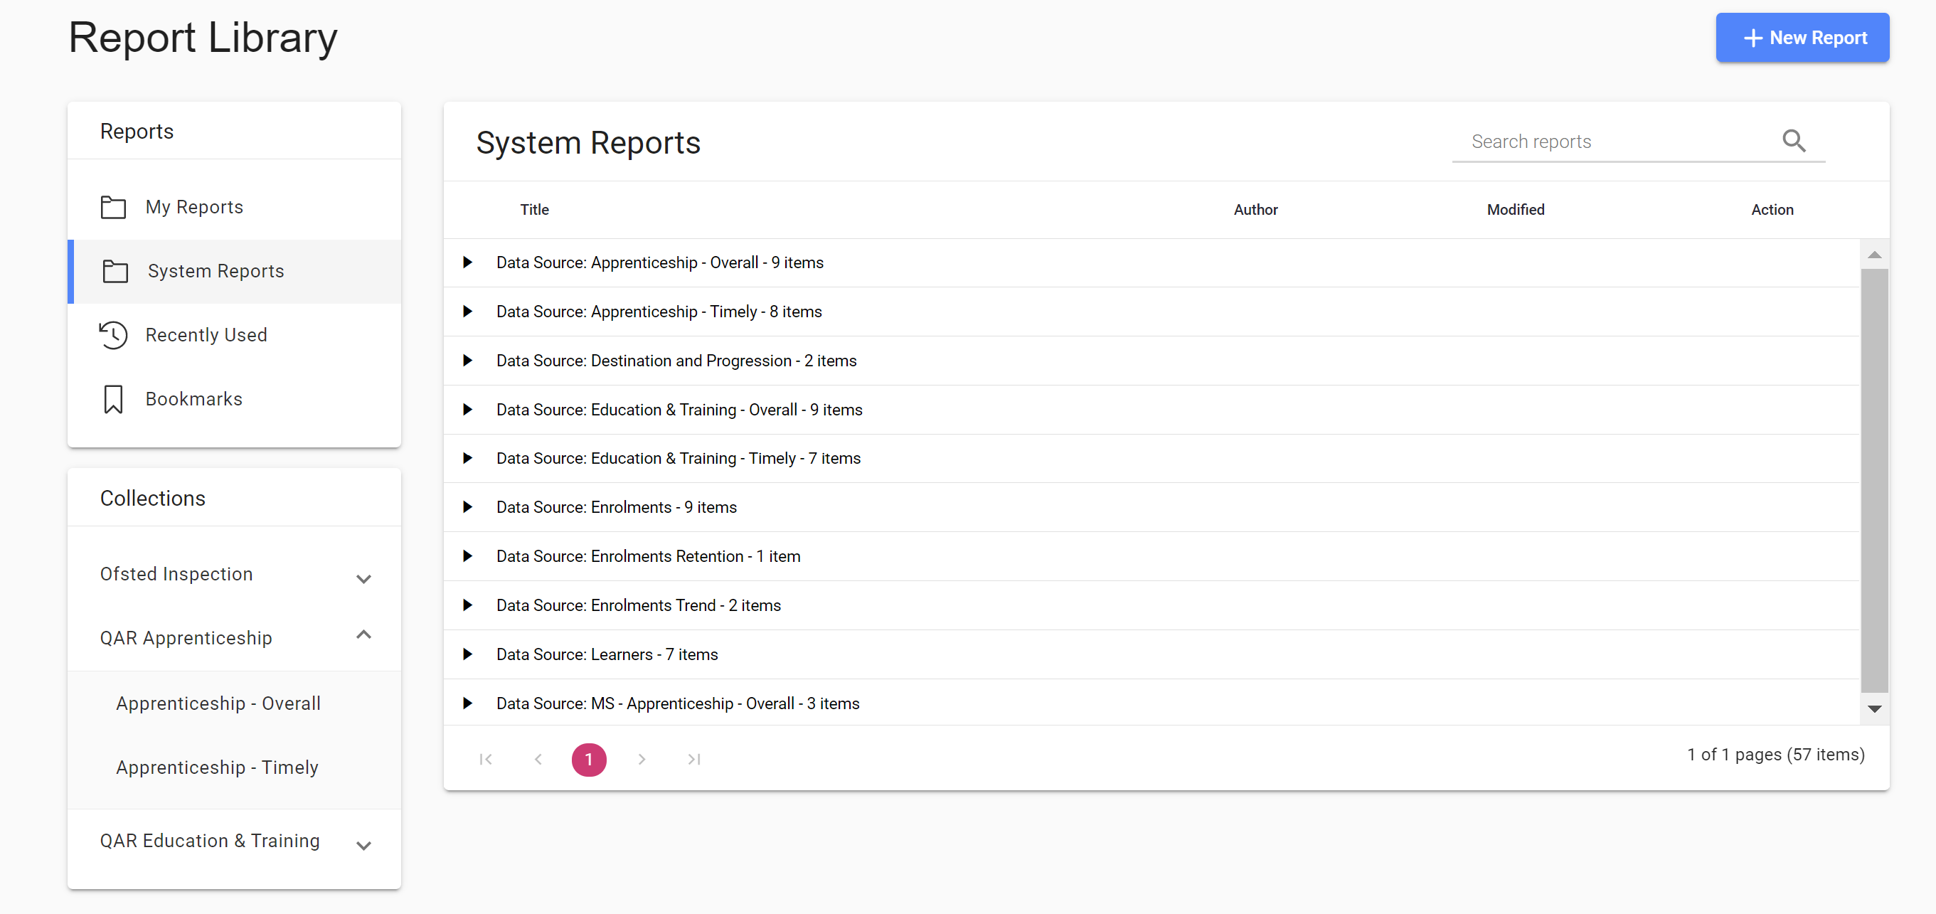Expand the Ofsted Inspection collection
Image resolution: width=1936 pixels, height=914 pixels.
point(363,578)
